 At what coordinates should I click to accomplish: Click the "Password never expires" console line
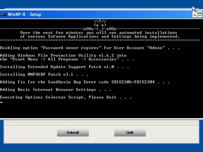tap(90, 48)
